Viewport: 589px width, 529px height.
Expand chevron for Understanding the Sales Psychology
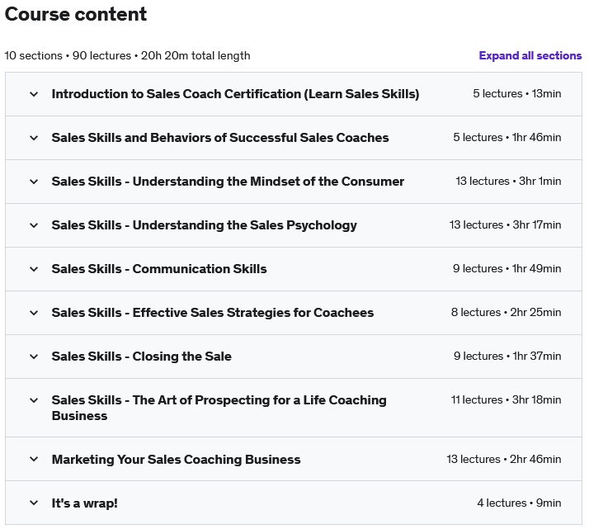pyautogui.click(x=34, y=225)
